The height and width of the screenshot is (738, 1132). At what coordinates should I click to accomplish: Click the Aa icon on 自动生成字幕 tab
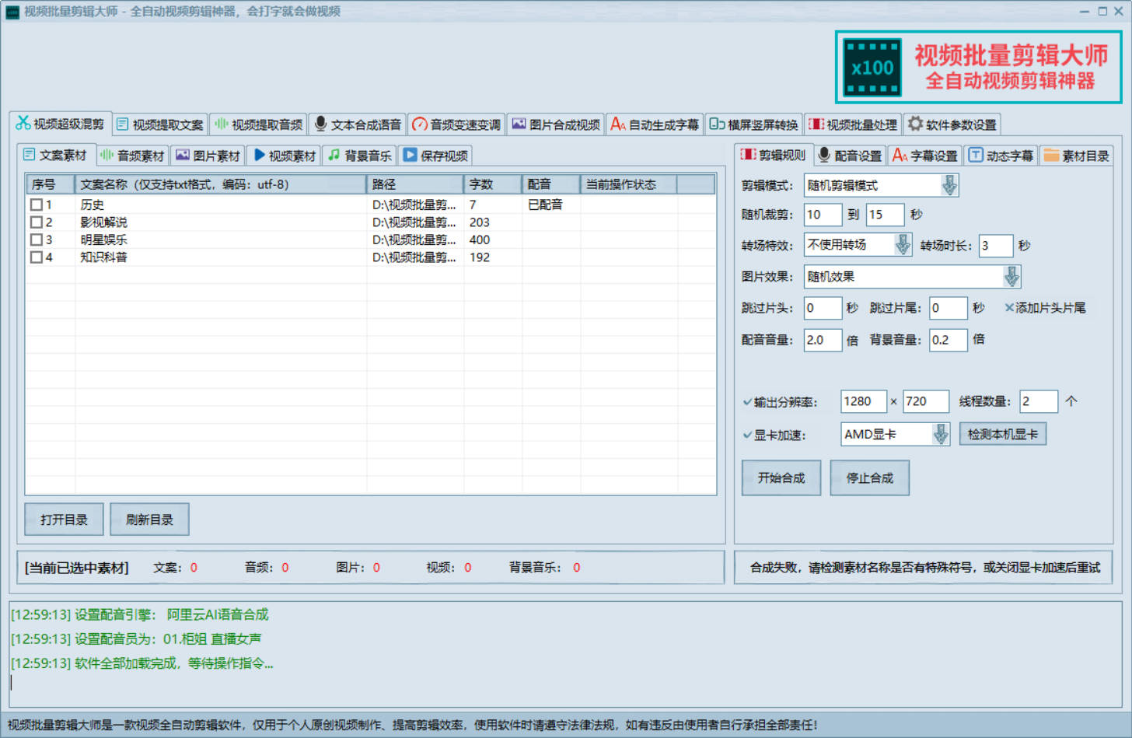tap(618, 124)
